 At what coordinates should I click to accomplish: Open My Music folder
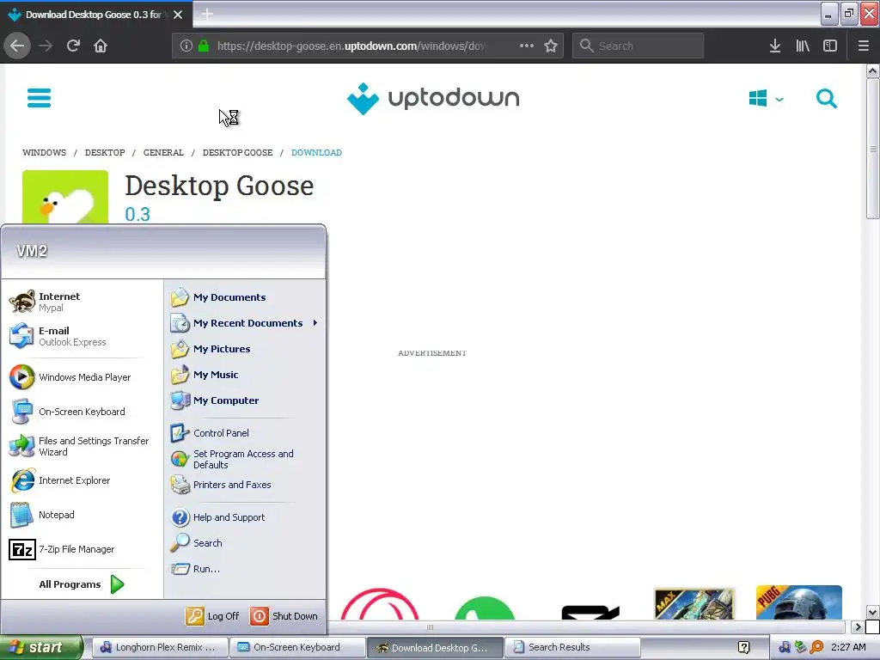[x=244, y=375]
